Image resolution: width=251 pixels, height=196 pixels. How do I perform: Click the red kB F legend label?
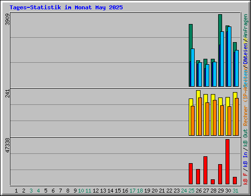point(246,179)
